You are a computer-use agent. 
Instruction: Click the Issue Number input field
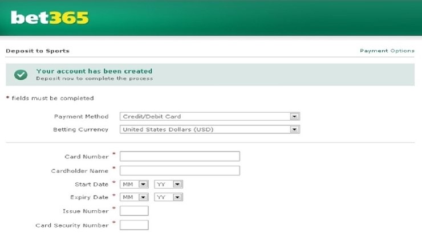tap(134, 211)
